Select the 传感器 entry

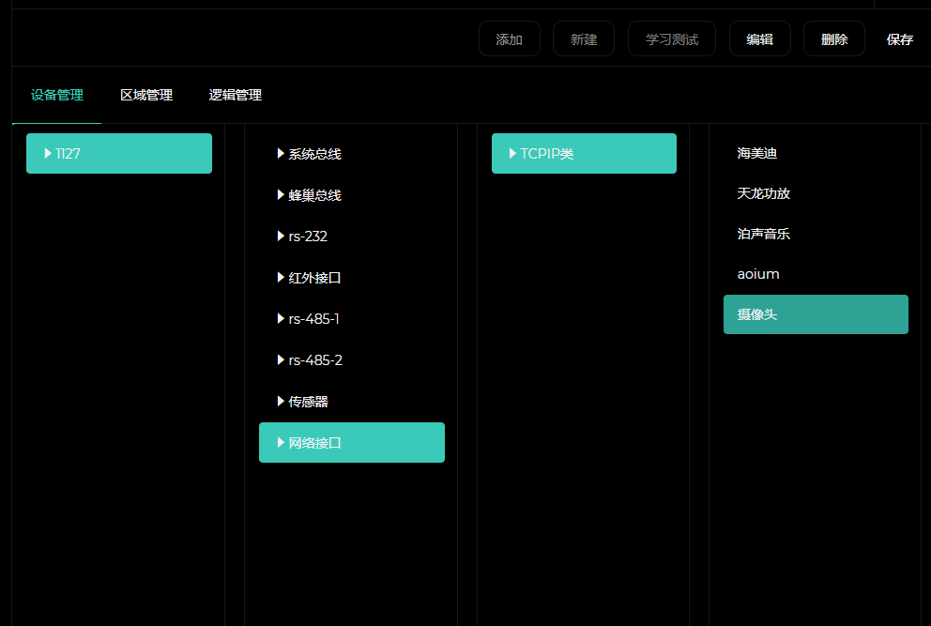pyautogui.click(x=352, y=402)
